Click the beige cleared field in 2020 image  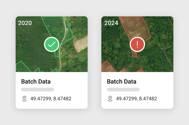tap(81, 44)
